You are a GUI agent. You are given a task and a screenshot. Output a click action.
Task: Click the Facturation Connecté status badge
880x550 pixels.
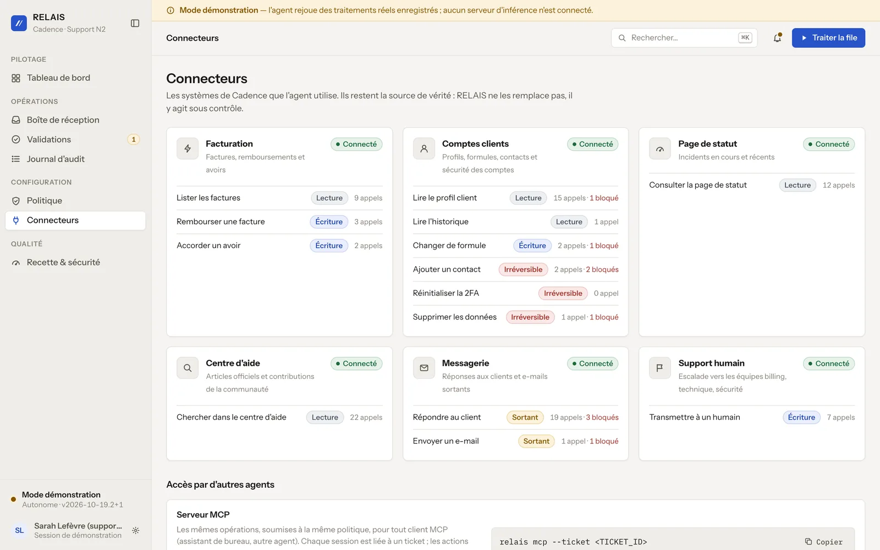[356, 144]
